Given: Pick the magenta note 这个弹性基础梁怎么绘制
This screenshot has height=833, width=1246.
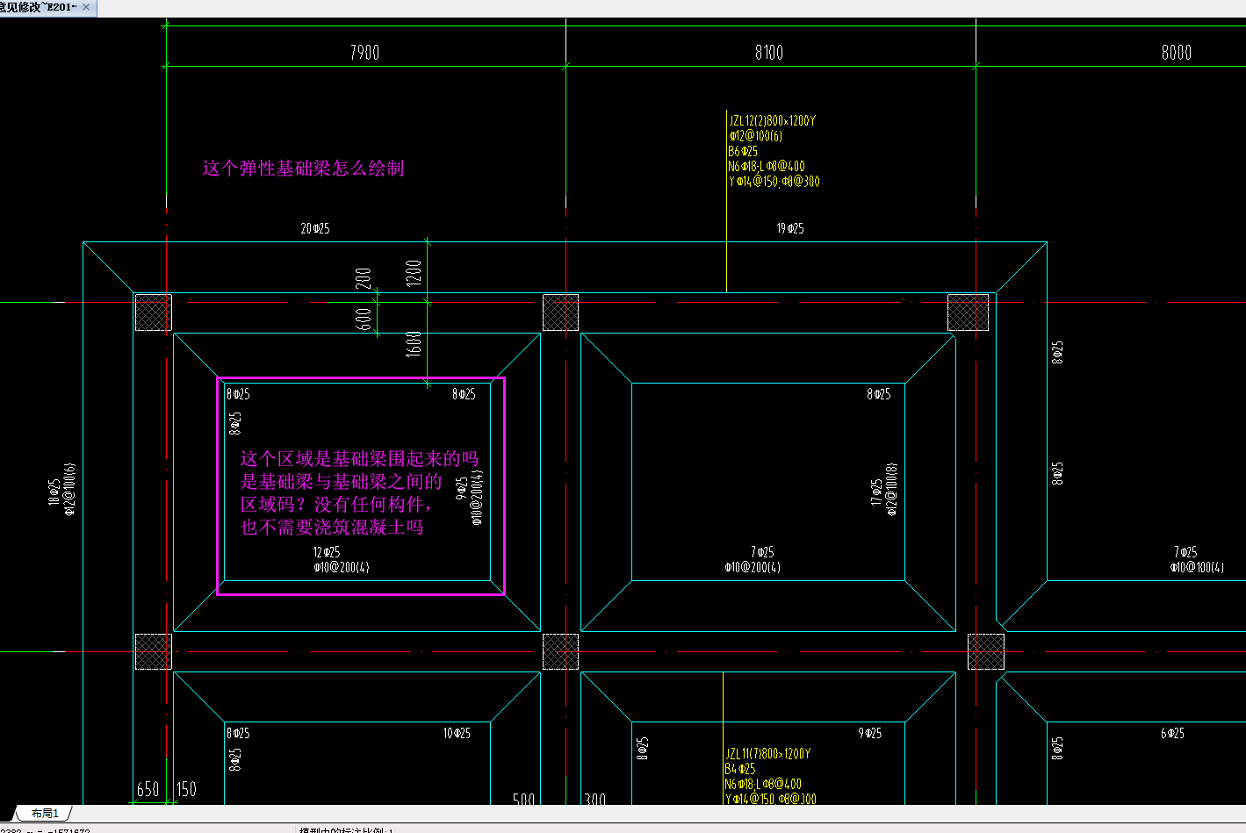Looking at the screenshot, I should pos(303,169).
